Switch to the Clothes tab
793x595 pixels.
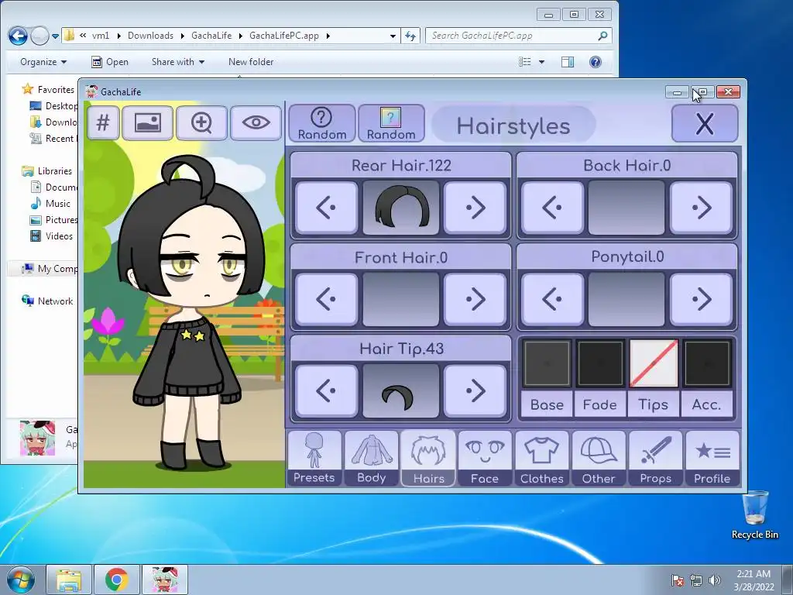pos(541,459)
